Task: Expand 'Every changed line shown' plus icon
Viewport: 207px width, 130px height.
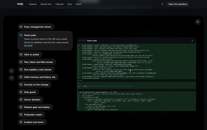Action: [21, 27]
